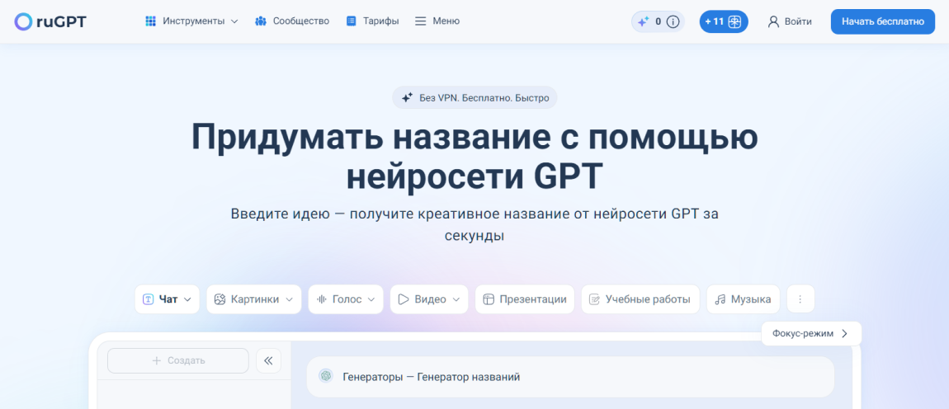Select the Голос tab
The width and height of the screenshot is (949, 409).
pos(346,299)
